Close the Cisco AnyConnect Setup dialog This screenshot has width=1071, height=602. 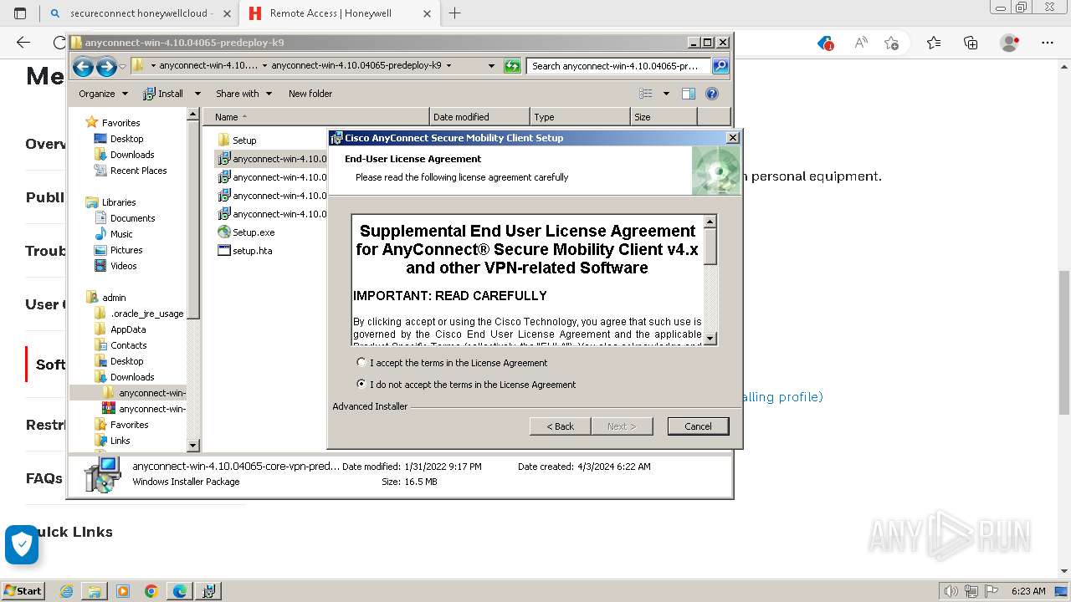coord(733,138)
